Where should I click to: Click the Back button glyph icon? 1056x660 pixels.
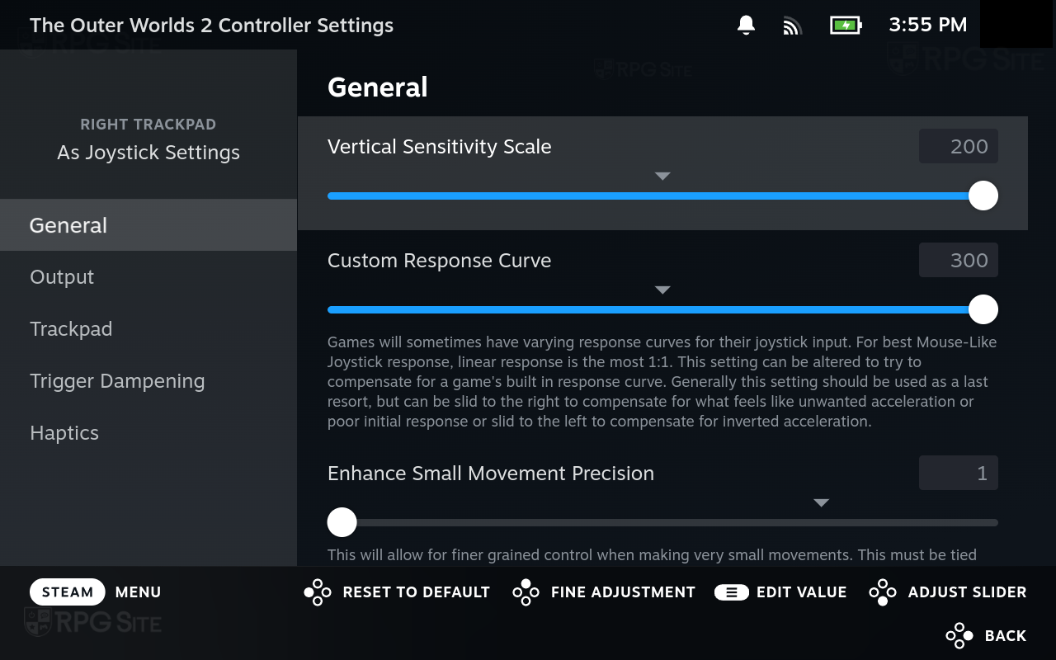coord(959,636)
